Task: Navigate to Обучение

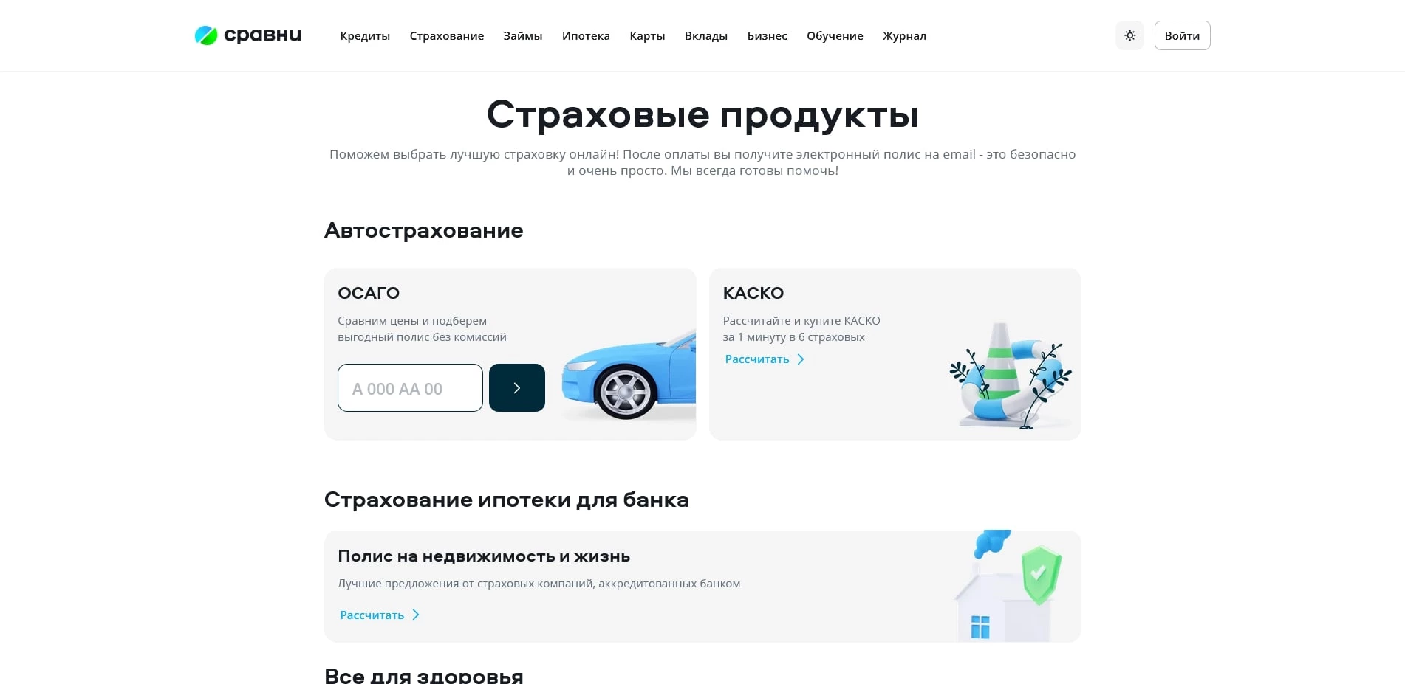Action: (835, 36)
